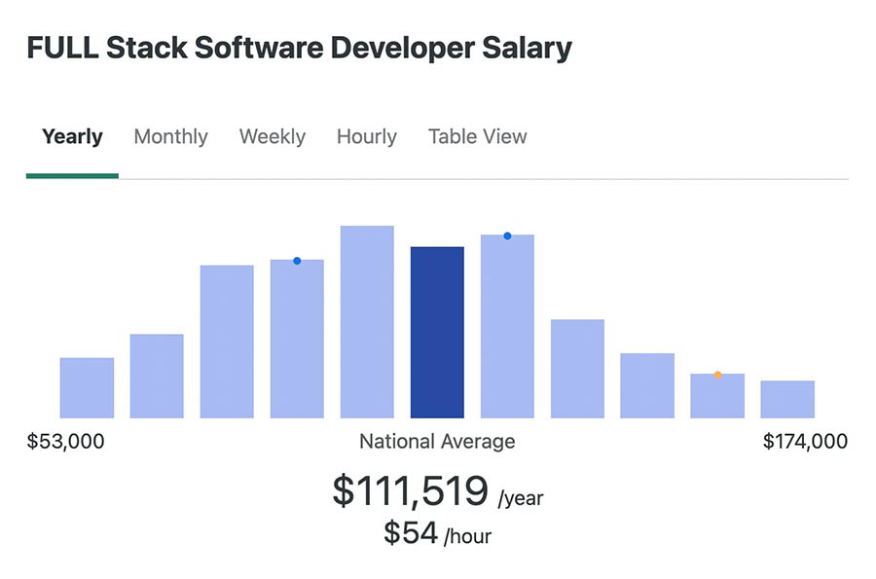Open the Table View tab

pos(477,136)
